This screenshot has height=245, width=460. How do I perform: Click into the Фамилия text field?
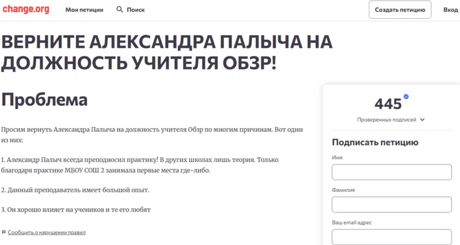pyautogui.click(x=391, y=204)
